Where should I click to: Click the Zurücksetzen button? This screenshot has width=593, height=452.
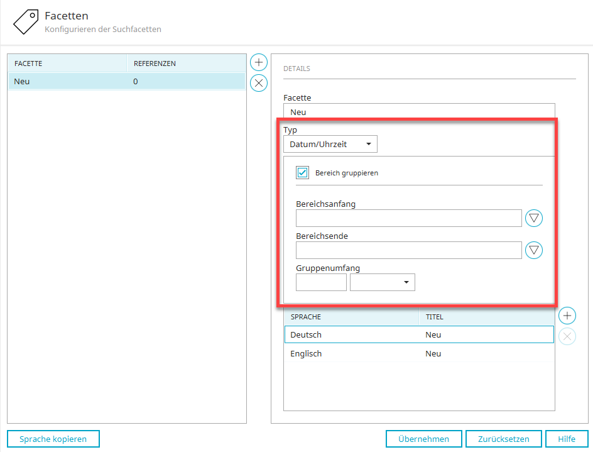503,439
